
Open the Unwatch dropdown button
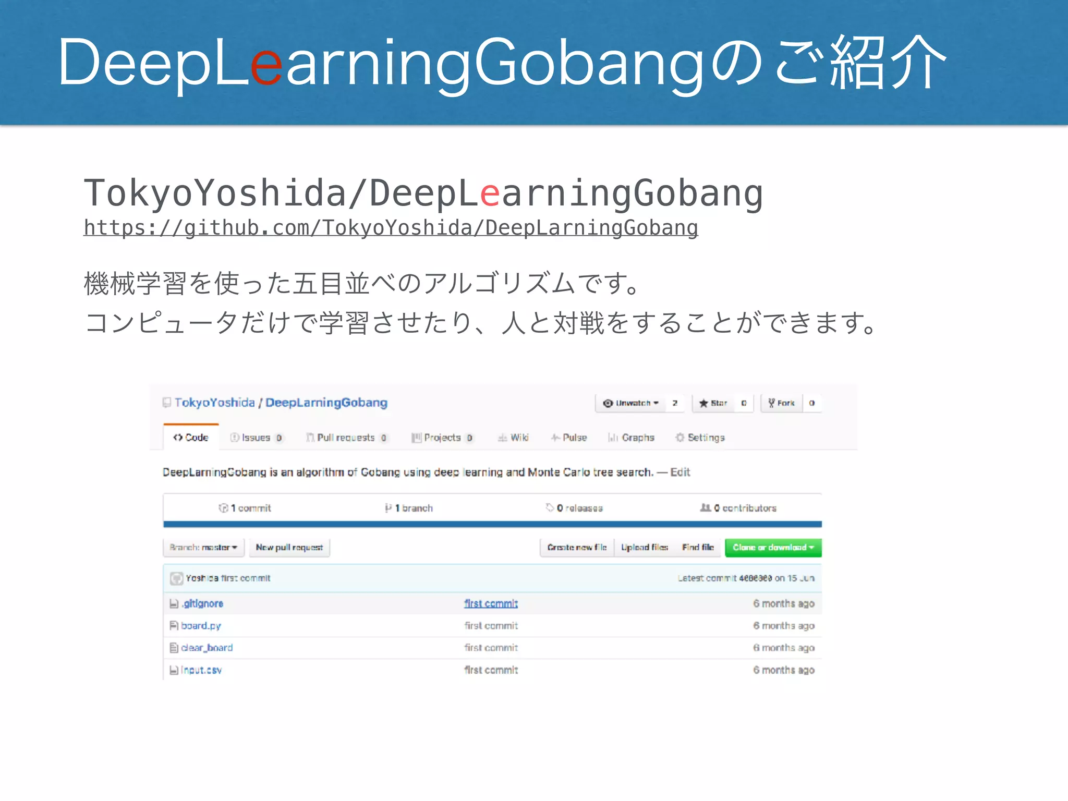(x=631, y=403)
